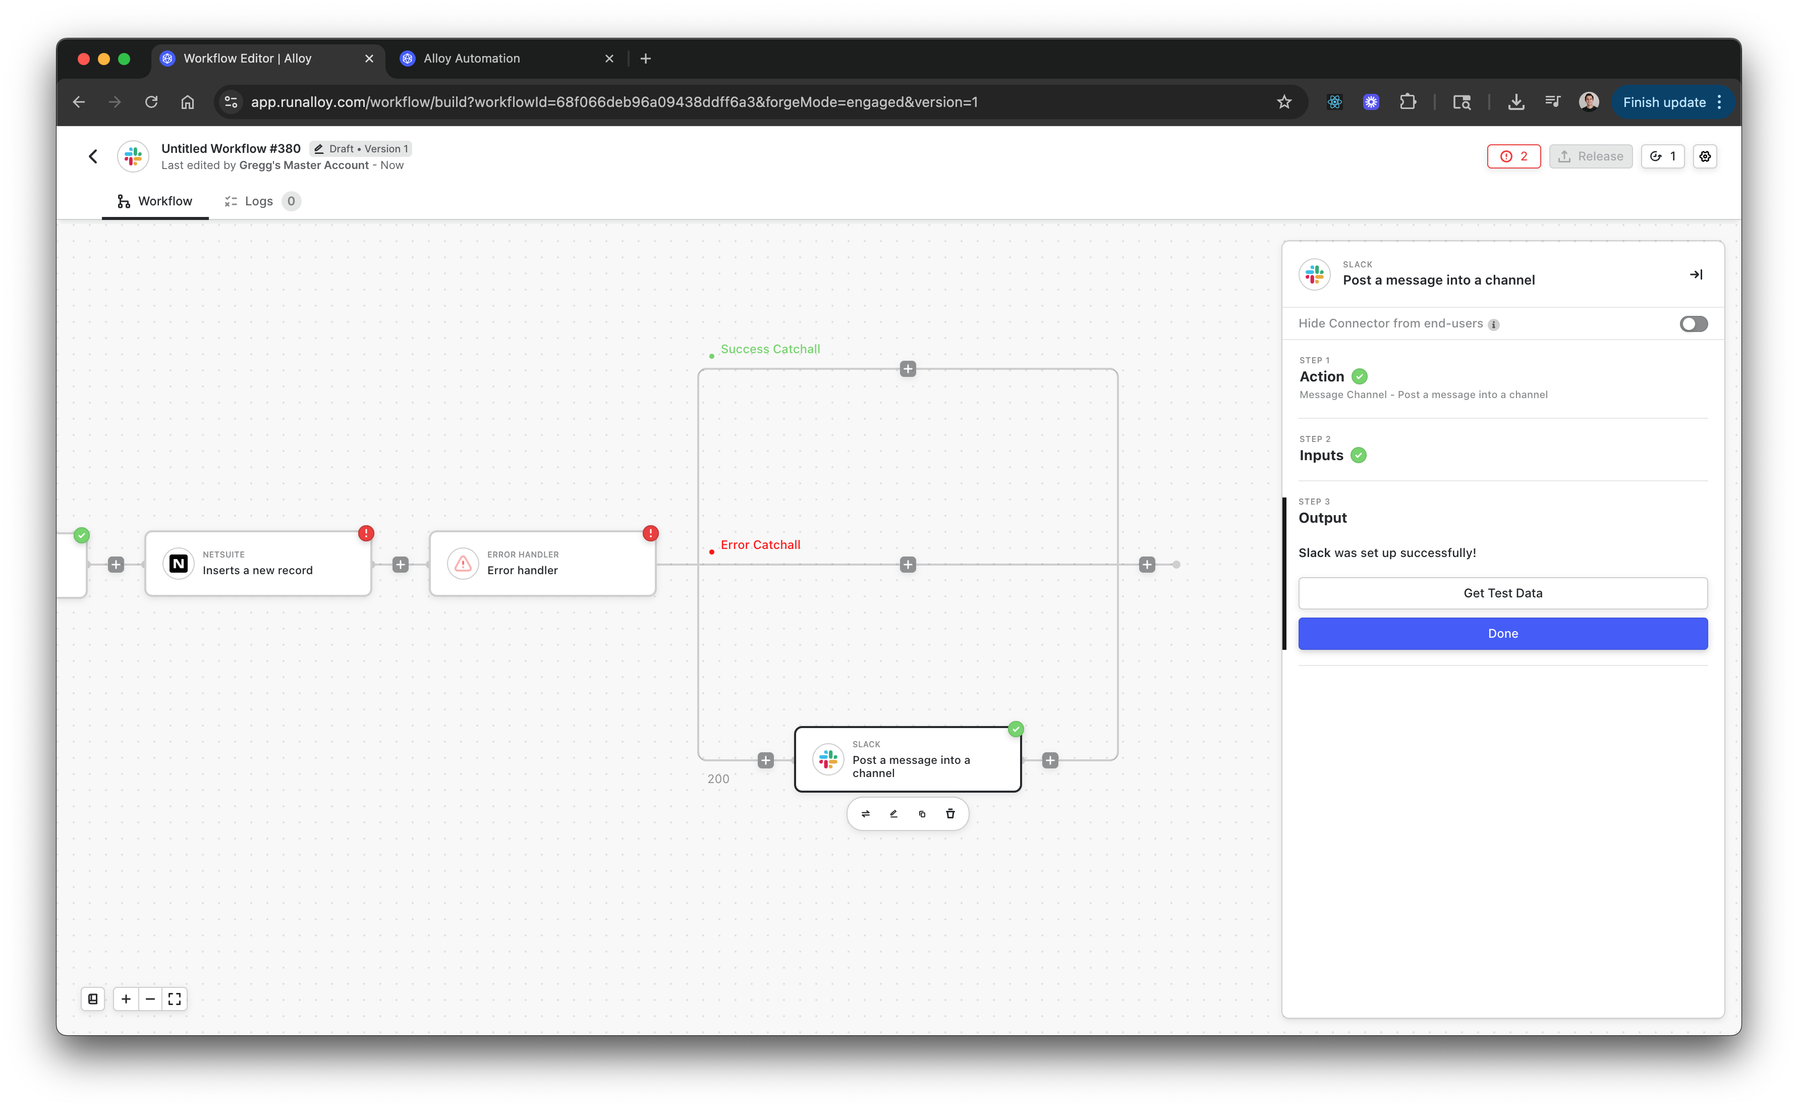1798x1110 pixels.
Task: Add a step on Success Catchall branch
Action: [x=908, y=368]
